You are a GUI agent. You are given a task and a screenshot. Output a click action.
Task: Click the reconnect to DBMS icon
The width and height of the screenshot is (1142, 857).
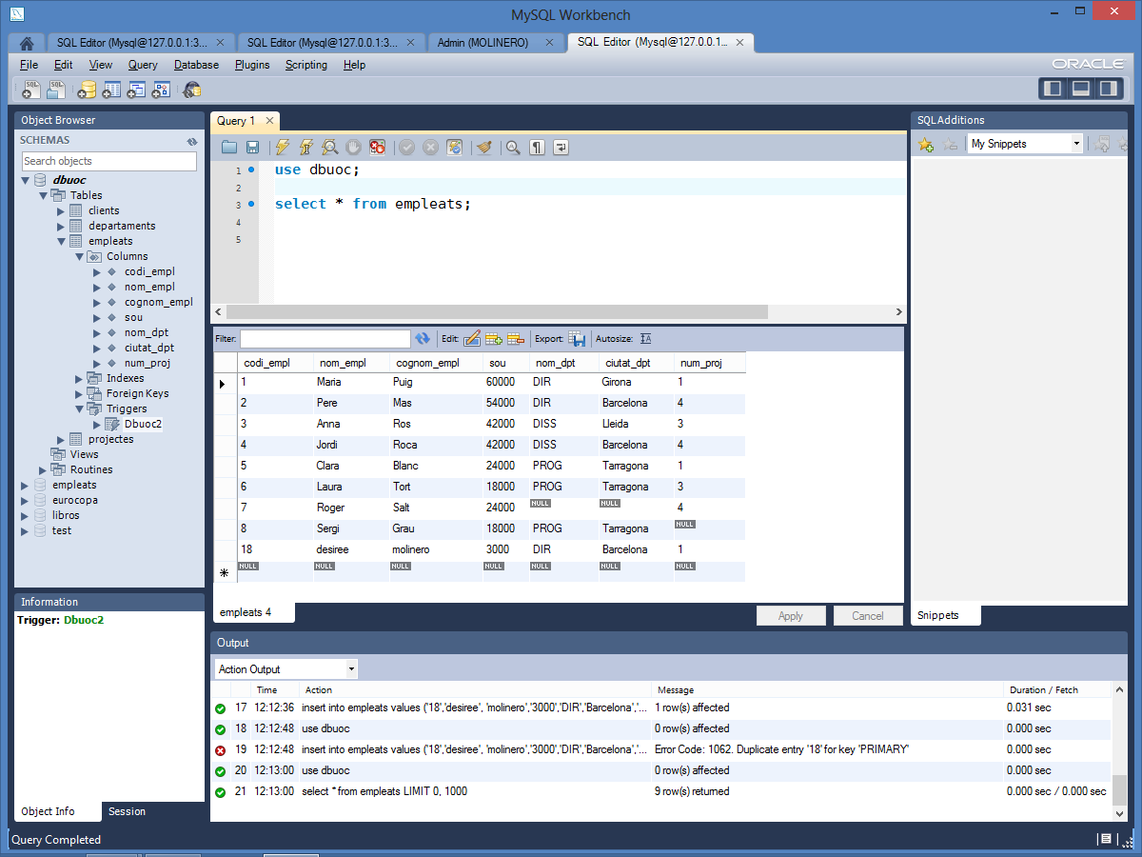click(192, 90)
